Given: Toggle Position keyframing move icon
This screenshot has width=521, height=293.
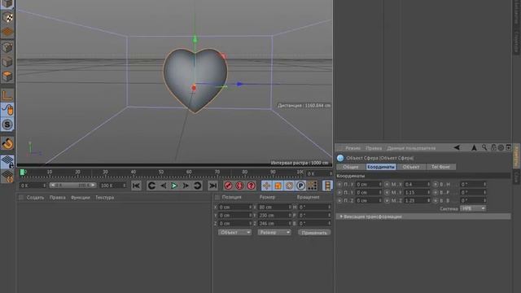Looking at the screenshot, I should [x=266, y=186].
